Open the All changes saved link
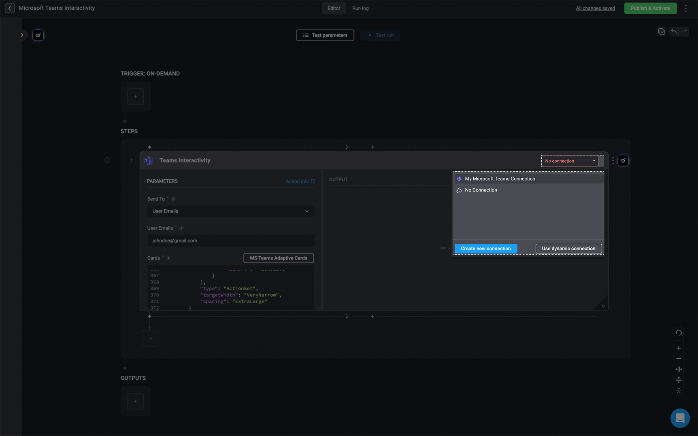This screenshot has height=436, width=698. pyautogui.click(x=595, y=8)
